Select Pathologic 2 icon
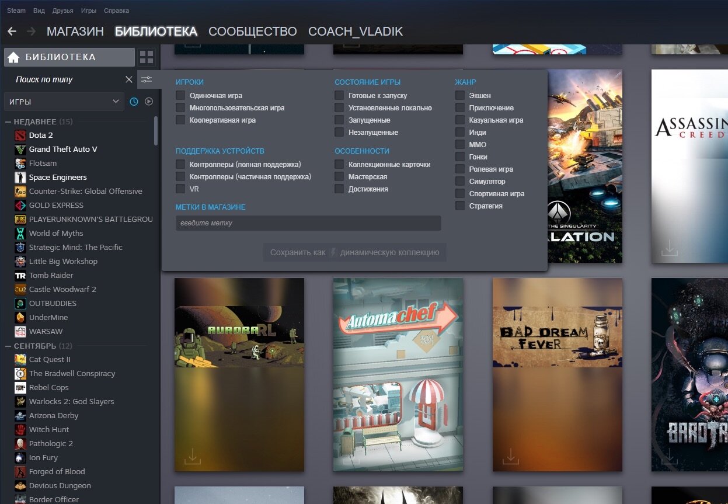This screenshot has width=728, height=504. click(x=20, y=443)
